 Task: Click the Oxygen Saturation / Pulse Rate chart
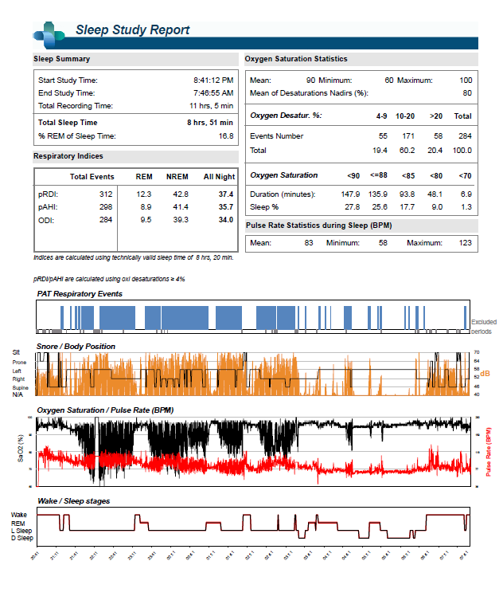(252, 450)
